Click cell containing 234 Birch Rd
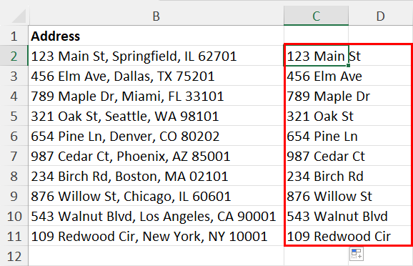 point(316,176)
